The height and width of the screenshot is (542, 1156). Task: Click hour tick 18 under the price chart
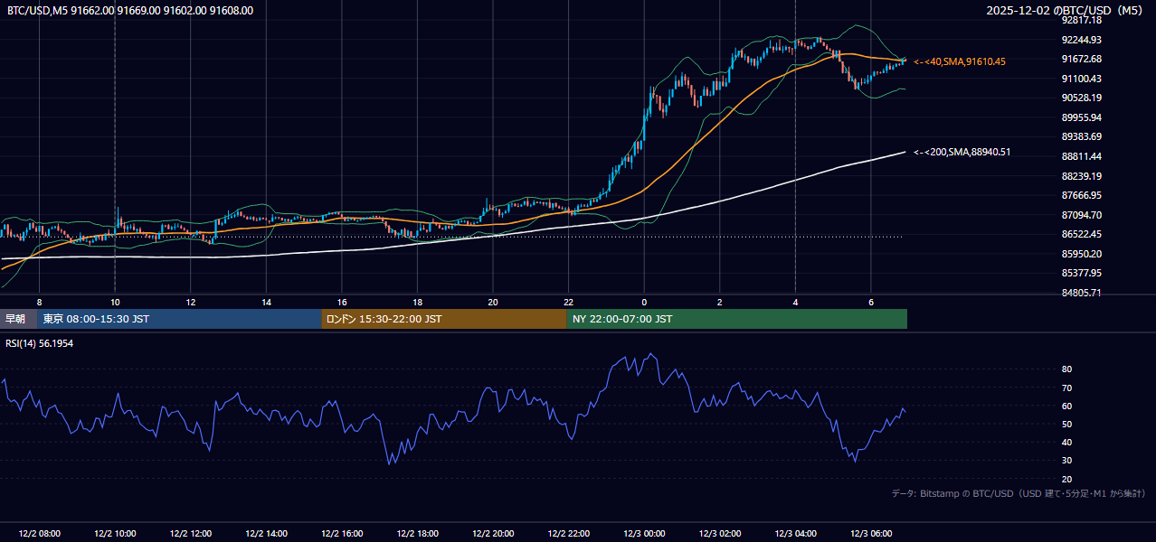pyautogui.click(x=417, y=302)
